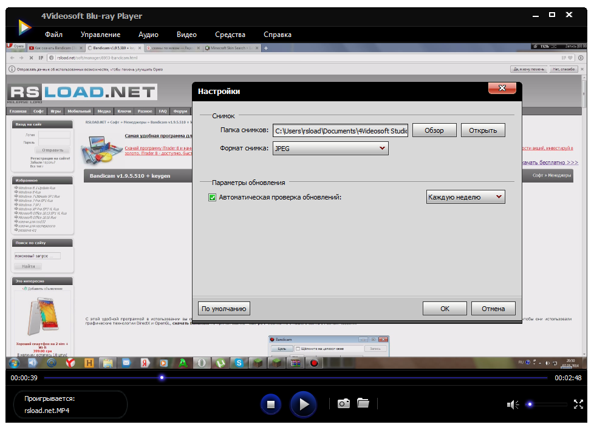Viewport: 594px width, 433px height.
Task: Click the Игры tab on the rsload site
Action: (x=56, y=111)
